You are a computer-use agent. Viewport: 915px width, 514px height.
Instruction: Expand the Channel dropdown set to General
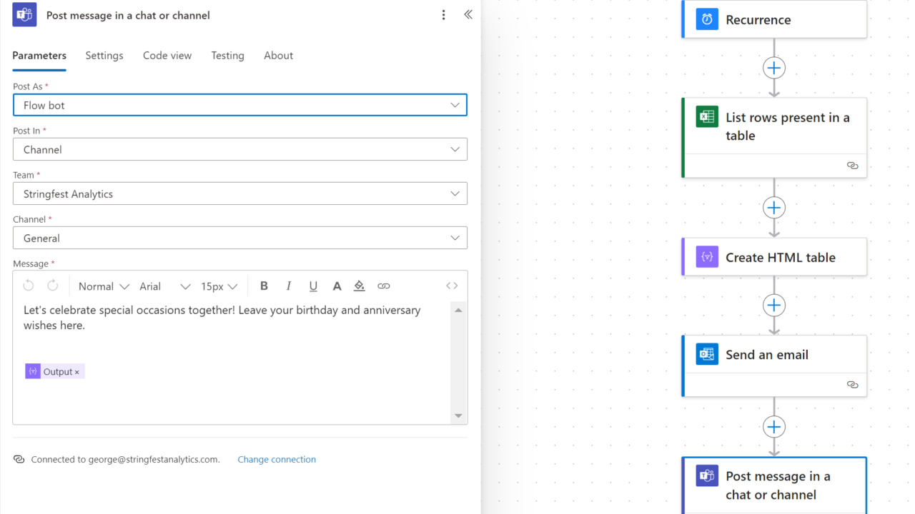coord(240,238)
